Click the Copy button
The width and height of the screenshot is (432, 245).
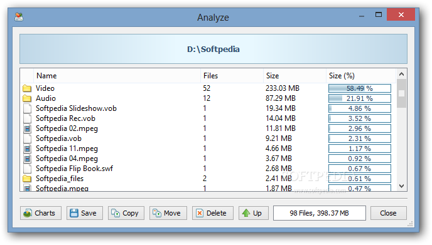click(126, 213)
